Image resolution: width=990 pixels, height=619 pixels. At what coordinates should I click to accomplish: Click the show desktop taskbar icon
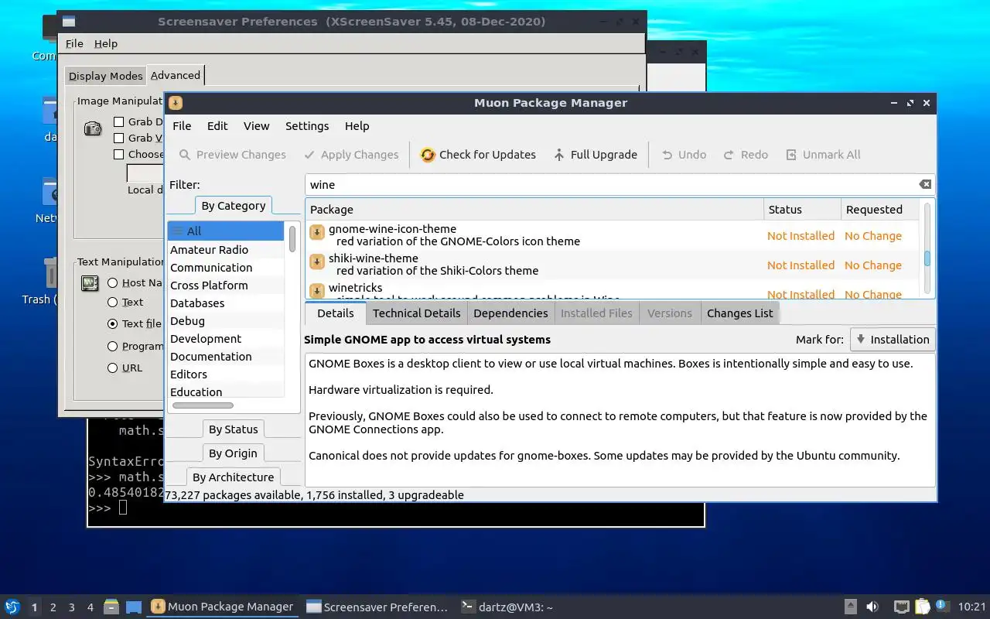point(134,607)
